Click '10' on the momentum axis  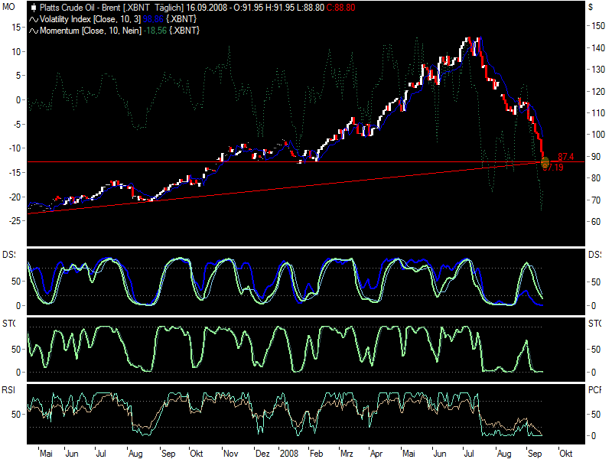(x=16, y=51)
